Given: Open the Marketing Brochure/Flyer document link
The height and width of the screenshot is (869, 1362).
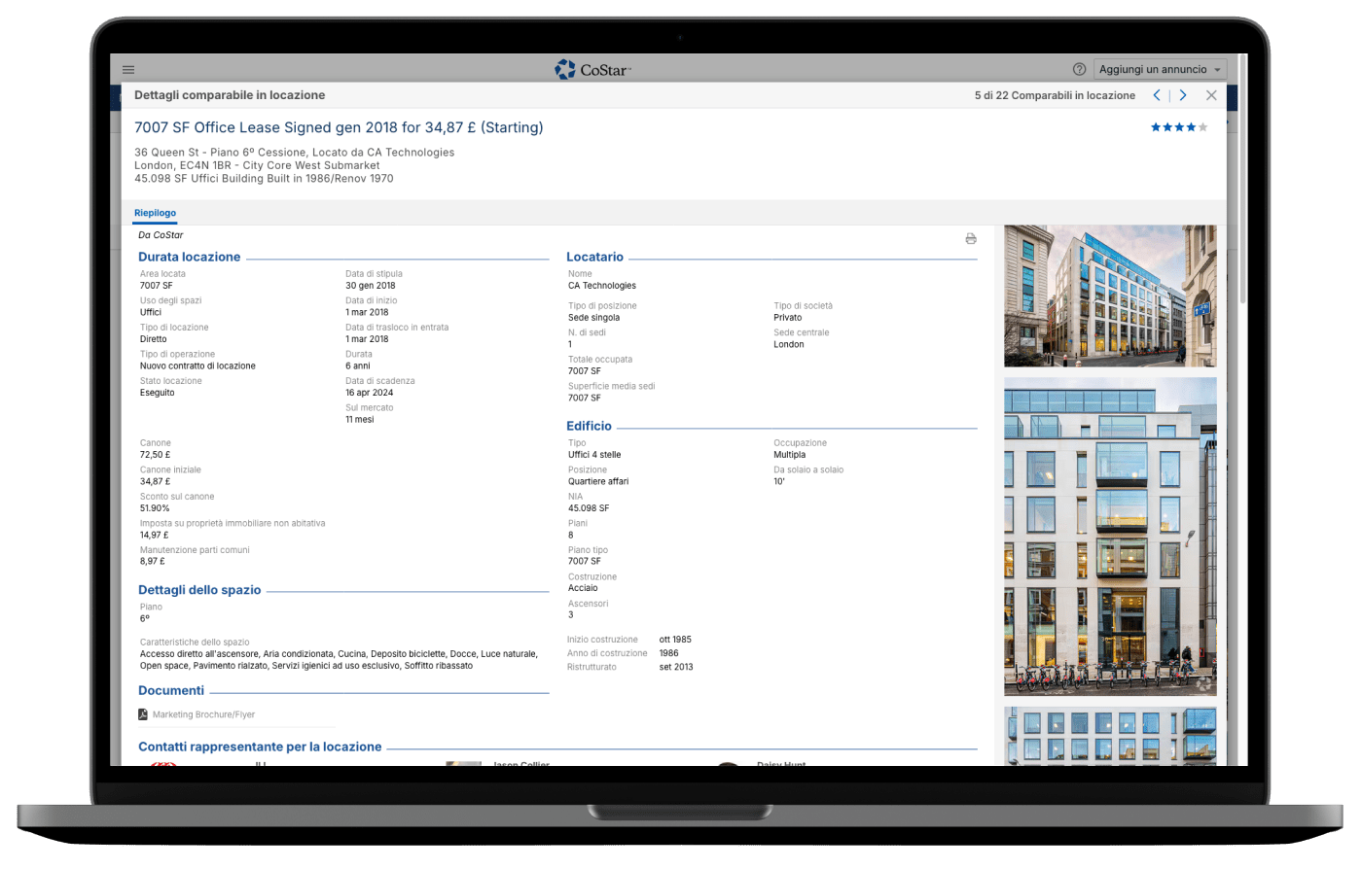Looking at the screenshot, I should (x=203, y=714).
